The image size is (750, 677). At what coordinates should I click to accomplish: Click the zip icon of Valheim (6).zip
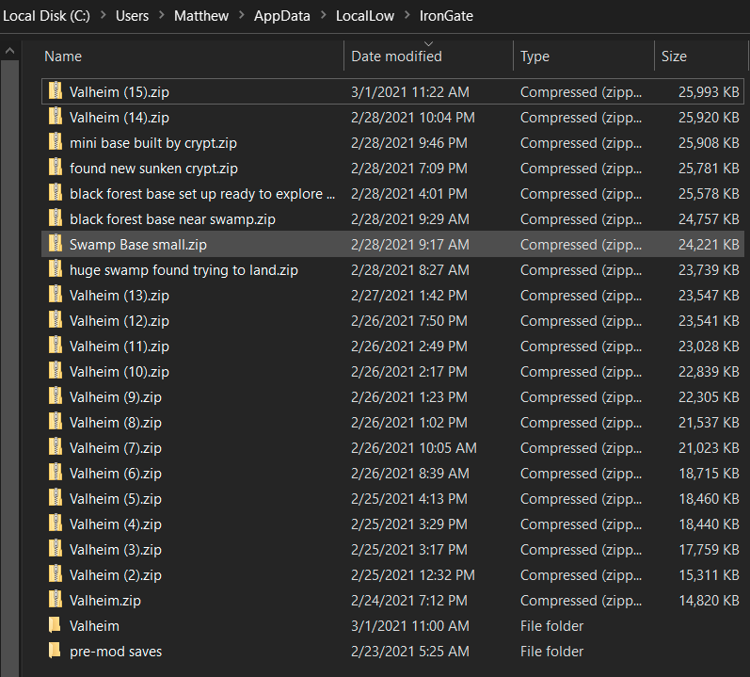coord(56,473)
